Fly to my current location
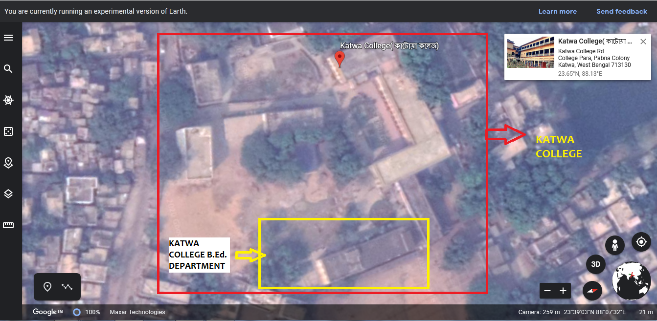This screenshot has height=321, width=657. tap(641, 242)
